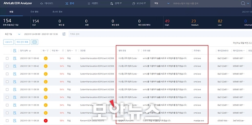Click the policy clipboard icon beside 정책

(112, 4)
